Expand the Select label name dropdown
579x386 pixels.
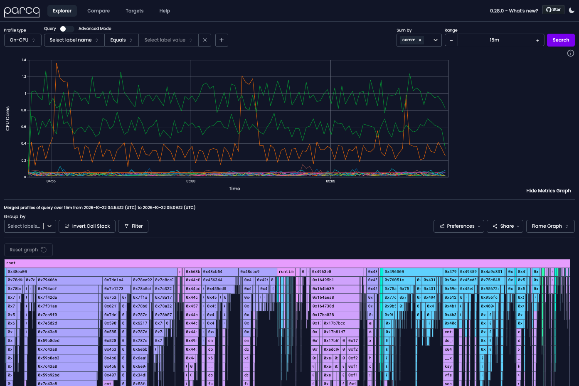coord(74,40)
